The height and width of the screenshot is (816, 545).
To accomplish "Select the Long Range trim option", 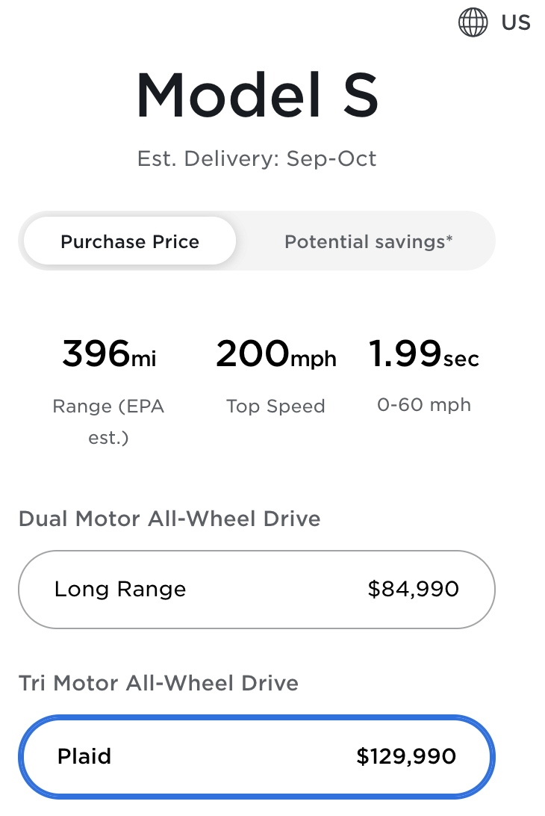I will coord(256,590).
